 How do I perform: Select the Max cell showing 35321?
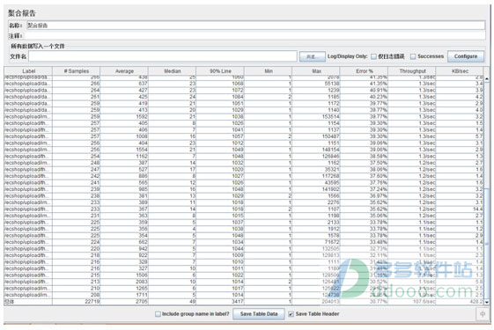(x=316, y=170)
